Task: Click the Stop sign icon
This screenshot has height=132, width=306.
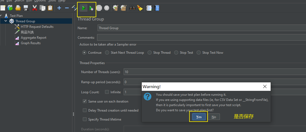Action: (x=99, y=8)
